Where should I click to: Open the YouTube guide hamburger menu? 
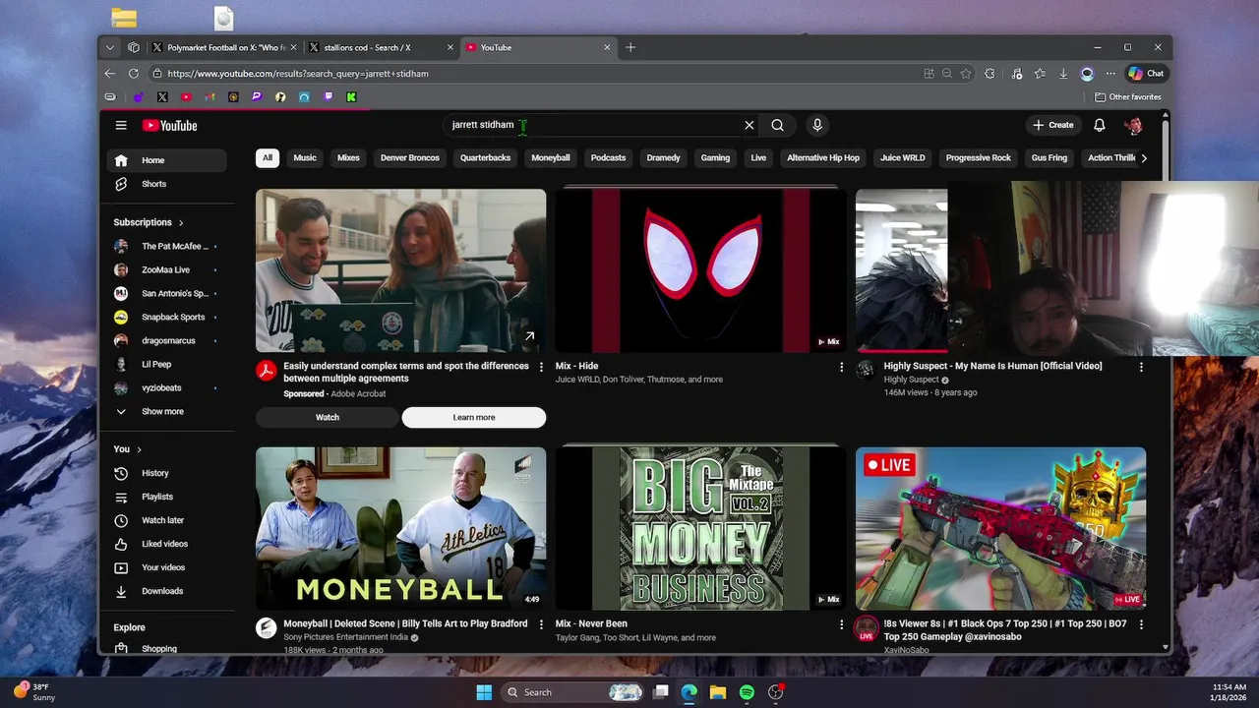tap(121, 125)
